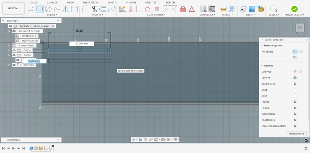The height and width of the screenshot is (153, 310).
Task: Apply the Tangent constraint
Action: [x=148, y=9]
